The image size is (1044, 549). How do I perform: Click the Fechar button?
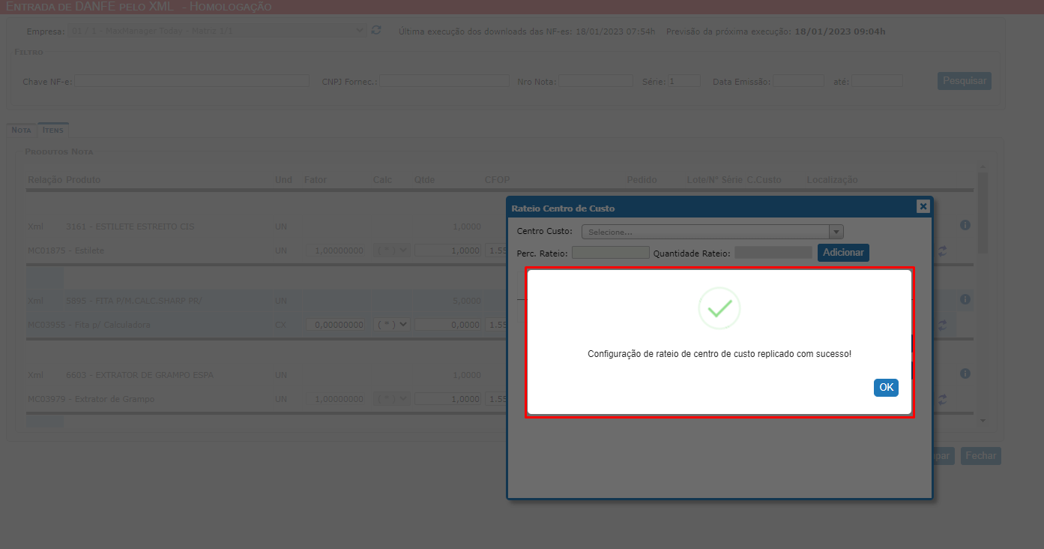[981, 455]
